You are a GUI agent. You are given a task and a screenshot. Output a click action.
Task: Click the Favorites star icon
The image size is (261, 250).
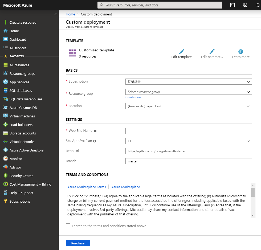pos(6,56)
